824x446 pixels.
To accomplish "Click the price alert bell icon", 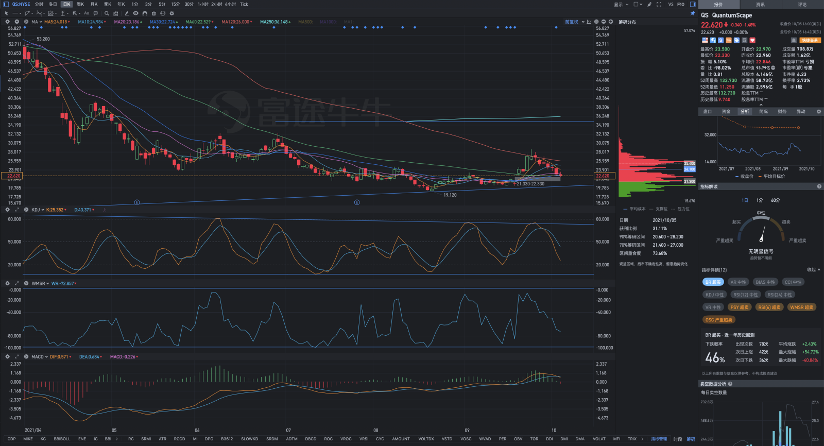I will pos(794,40).
